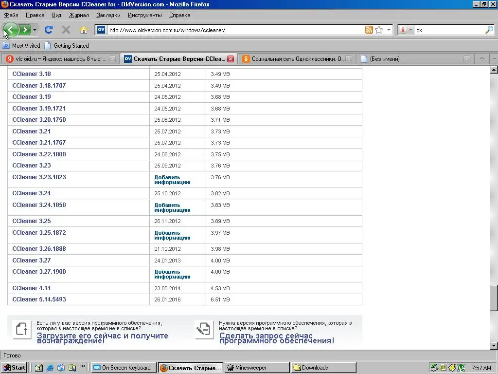Click the orange RSS feed icon
Viewport: 498px width, 374px height.
[x=369, y=30]
